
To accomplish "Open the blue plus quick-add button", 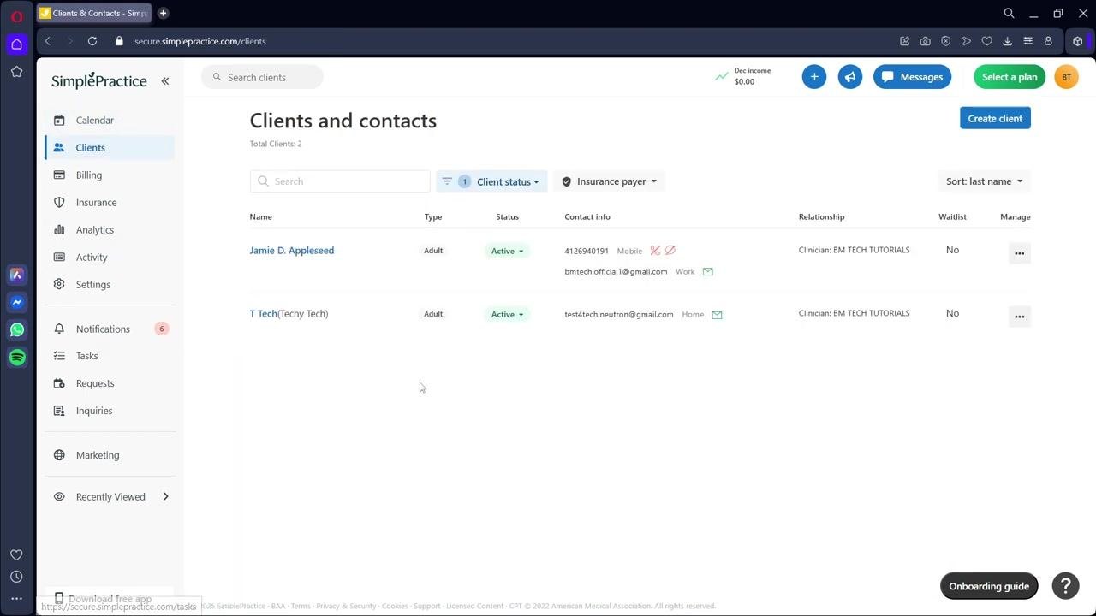I will coord(814,77).
